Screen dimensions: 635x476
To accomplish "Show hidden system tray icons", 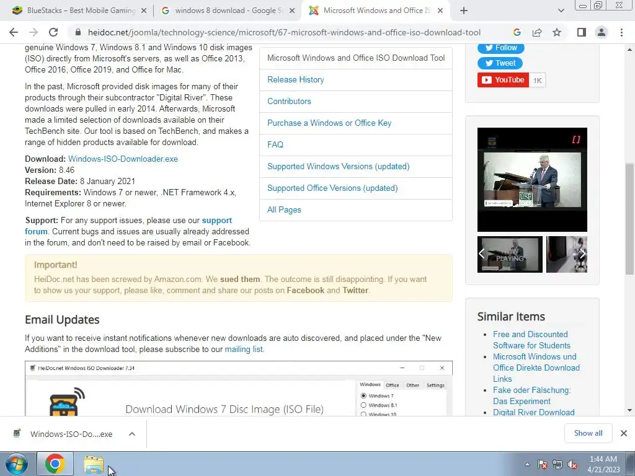I will click(x=527, y=464).
